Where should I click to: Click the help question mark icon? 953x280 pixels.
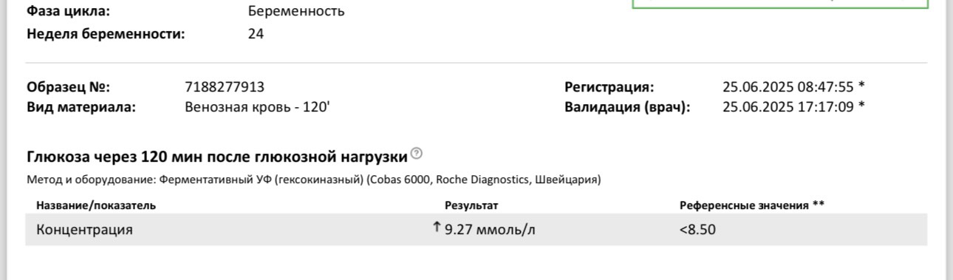417,154
